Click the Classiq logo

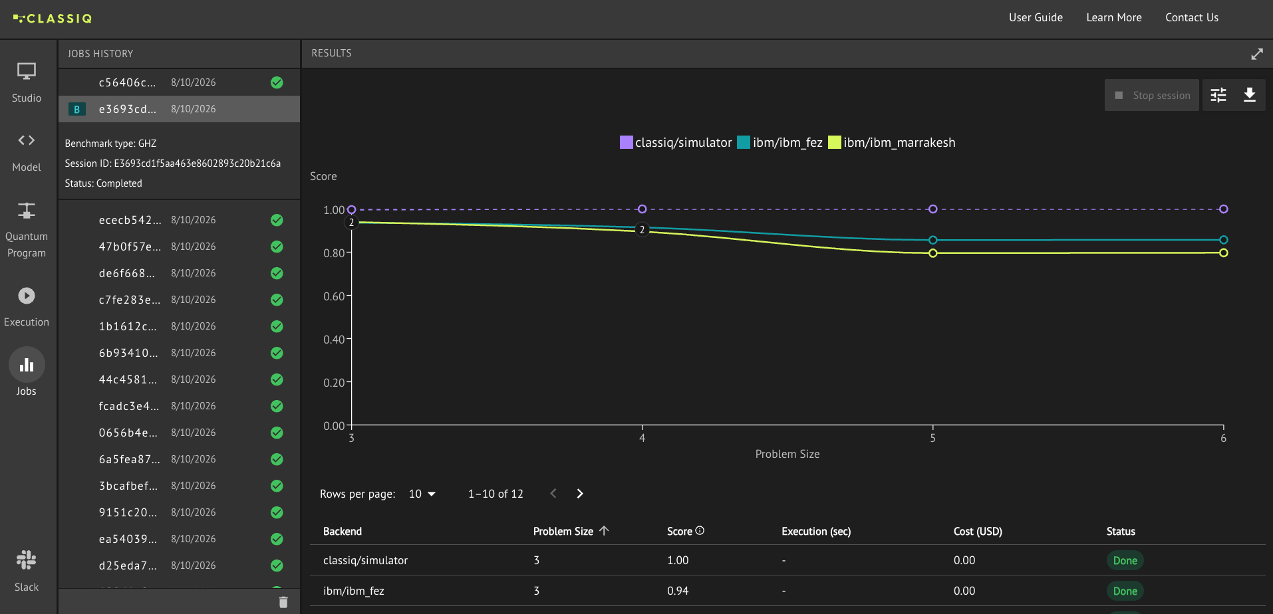click(53, 19)
